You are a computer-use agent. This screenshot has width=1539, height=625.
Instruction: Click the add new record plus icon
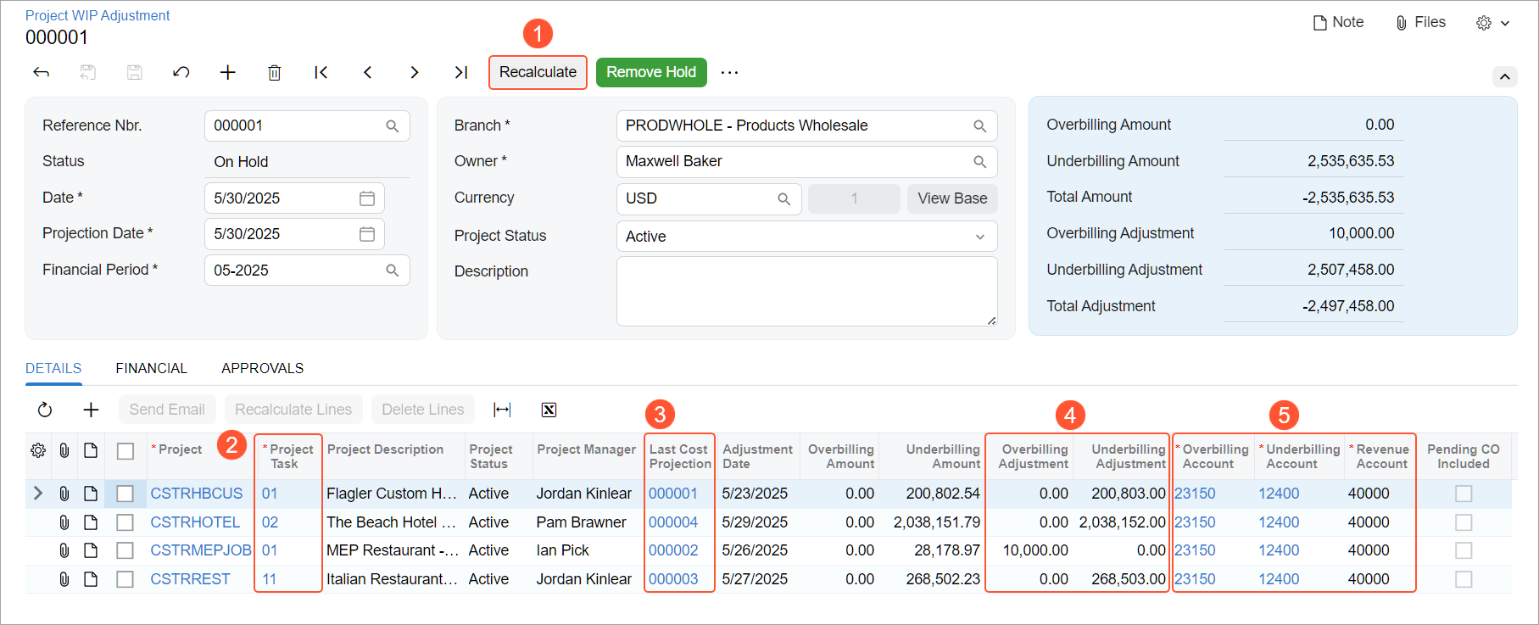(x=227, y=73)
